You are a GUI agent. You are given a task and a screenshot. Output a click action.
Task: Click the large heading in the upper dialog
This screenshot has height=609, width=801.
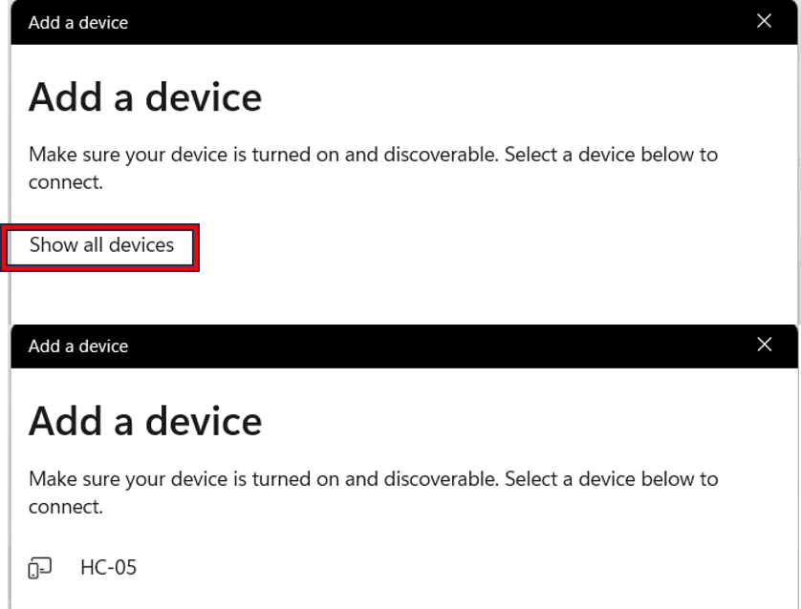coord(145,97)
